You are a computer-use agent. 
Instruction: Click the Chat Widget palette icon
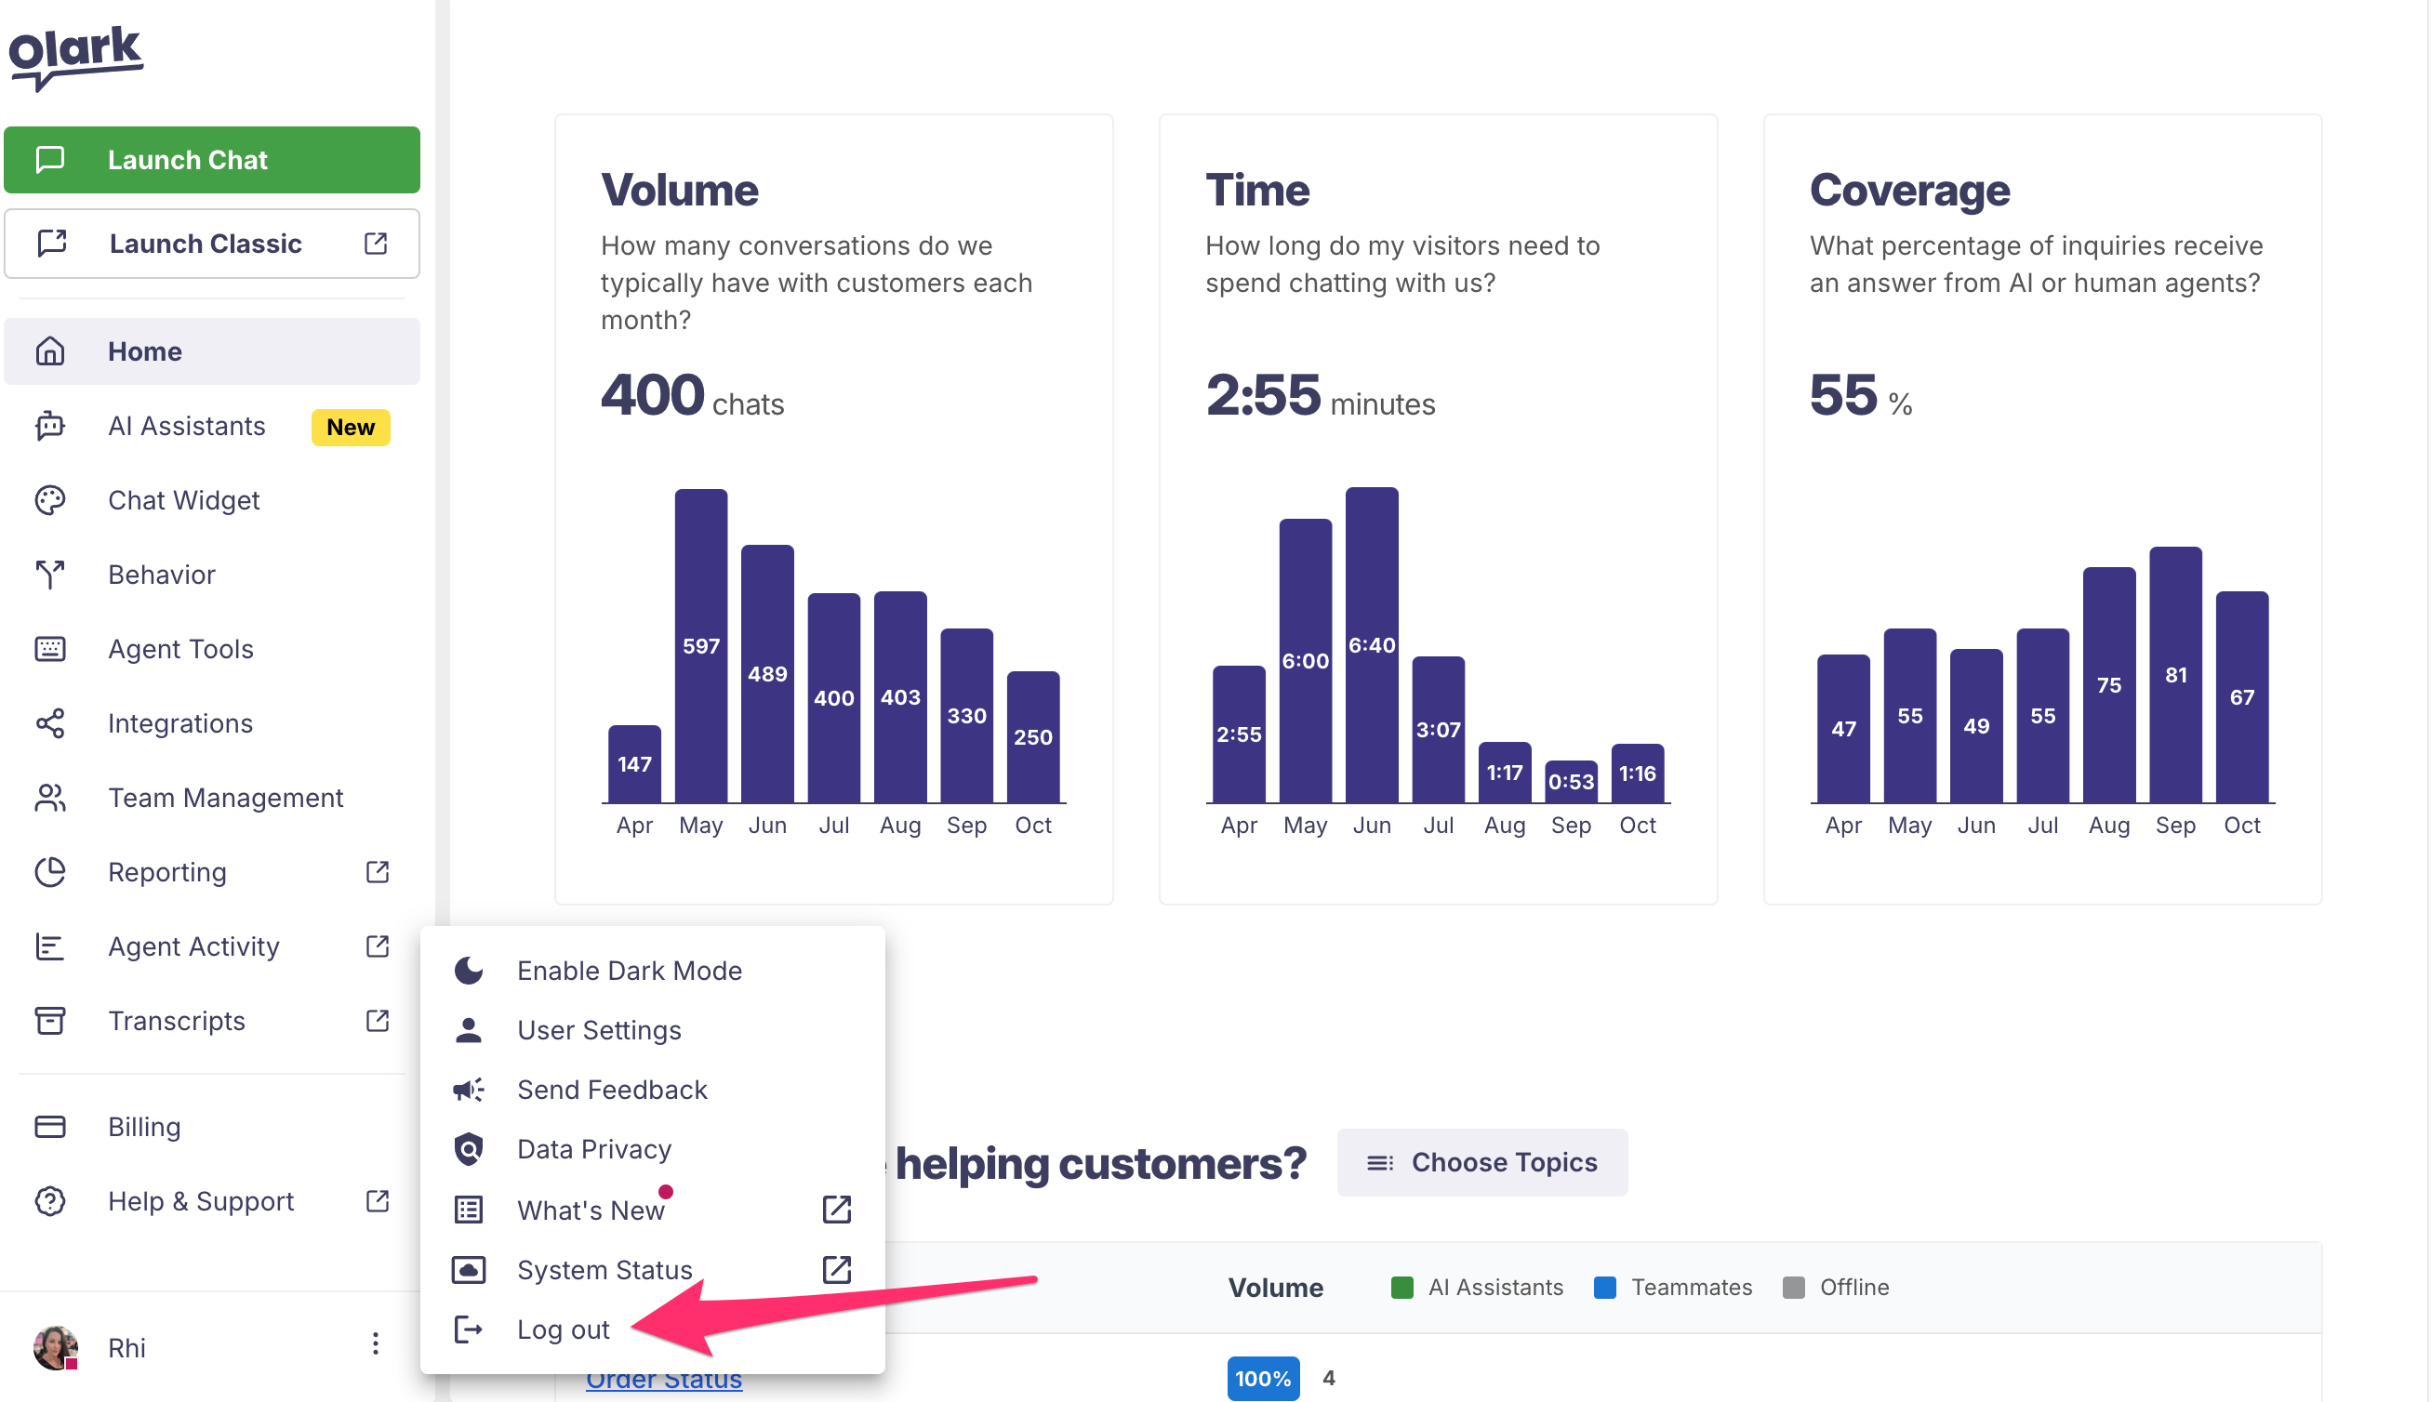click(50, 500)
